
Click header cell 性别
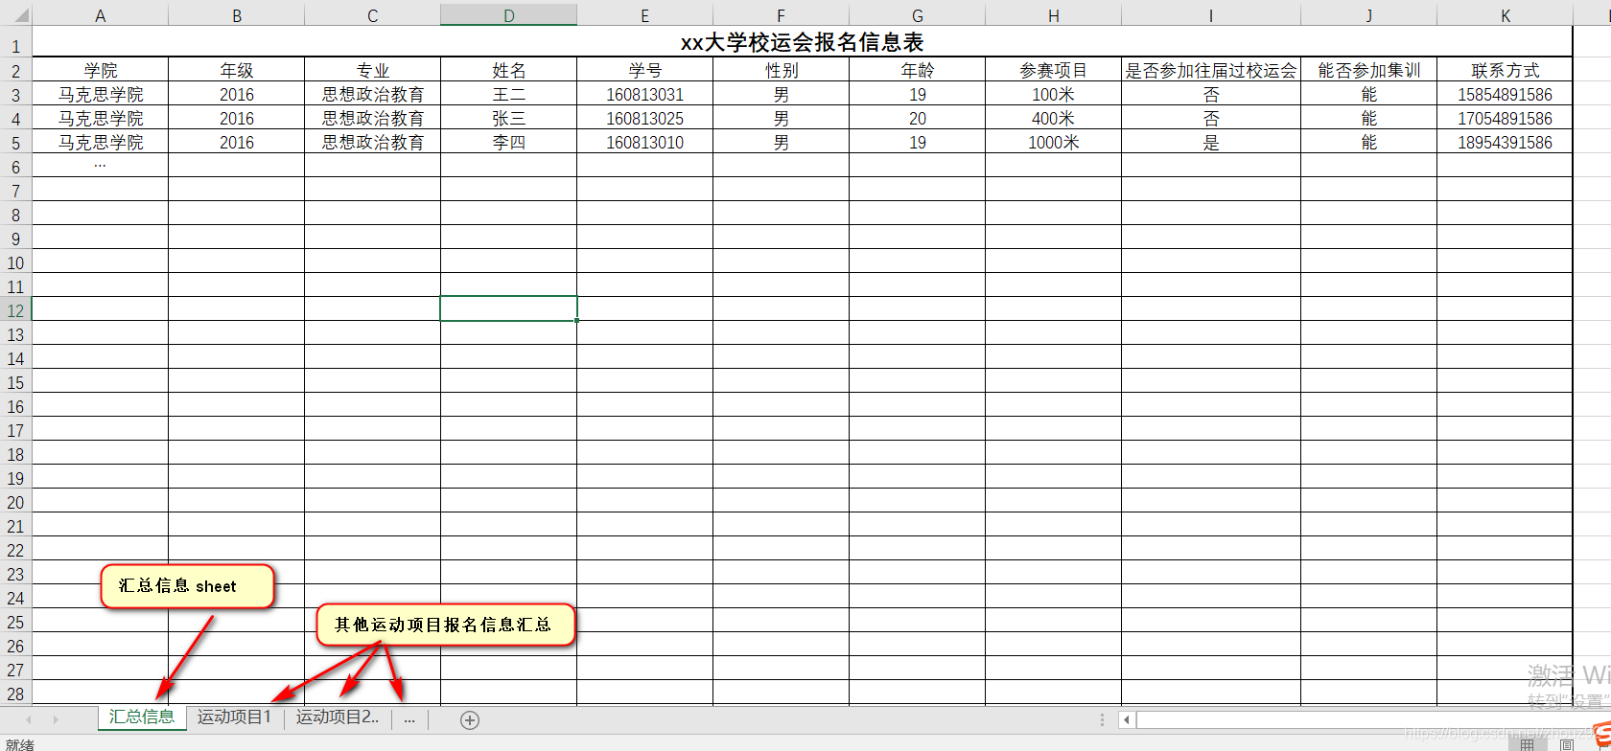(782, 70)
